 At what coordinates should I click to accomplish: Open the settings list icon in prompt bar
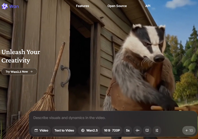157,130
